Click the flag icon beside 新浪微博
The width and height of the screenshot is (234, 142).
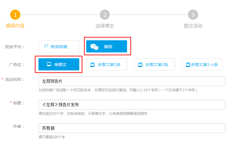tap(46, 46)
